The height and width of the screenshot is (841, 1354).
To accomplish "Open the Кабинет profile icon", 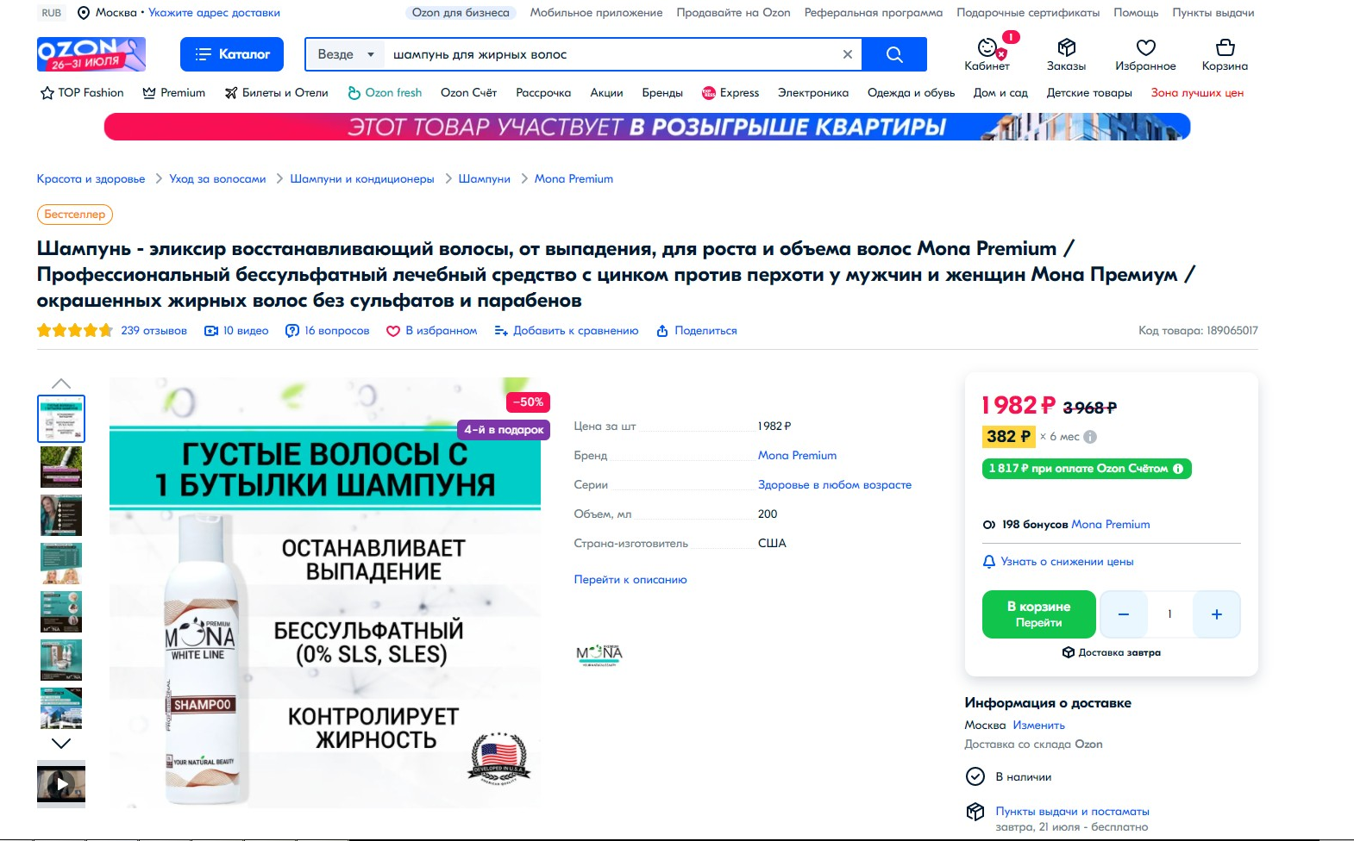I will tap(987, 47).
